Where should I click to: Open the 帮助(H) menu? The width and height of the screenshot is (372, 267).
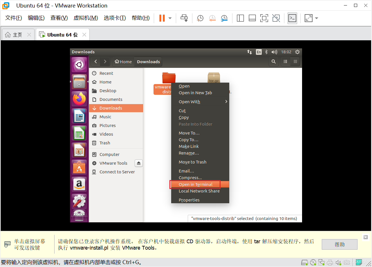click(x=140, y=18)
